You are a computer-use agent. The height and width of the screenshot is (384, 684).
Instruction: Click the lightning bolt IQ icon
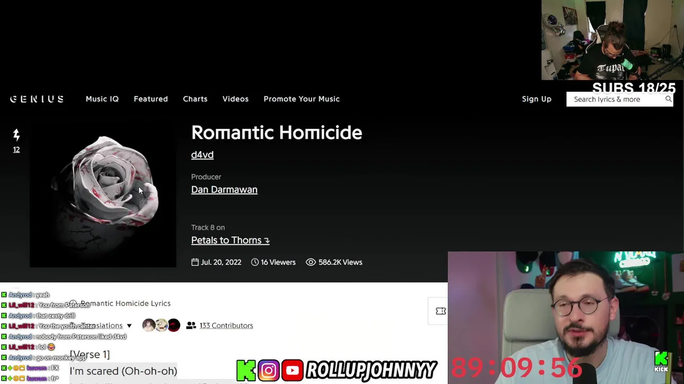coord(16,135)
